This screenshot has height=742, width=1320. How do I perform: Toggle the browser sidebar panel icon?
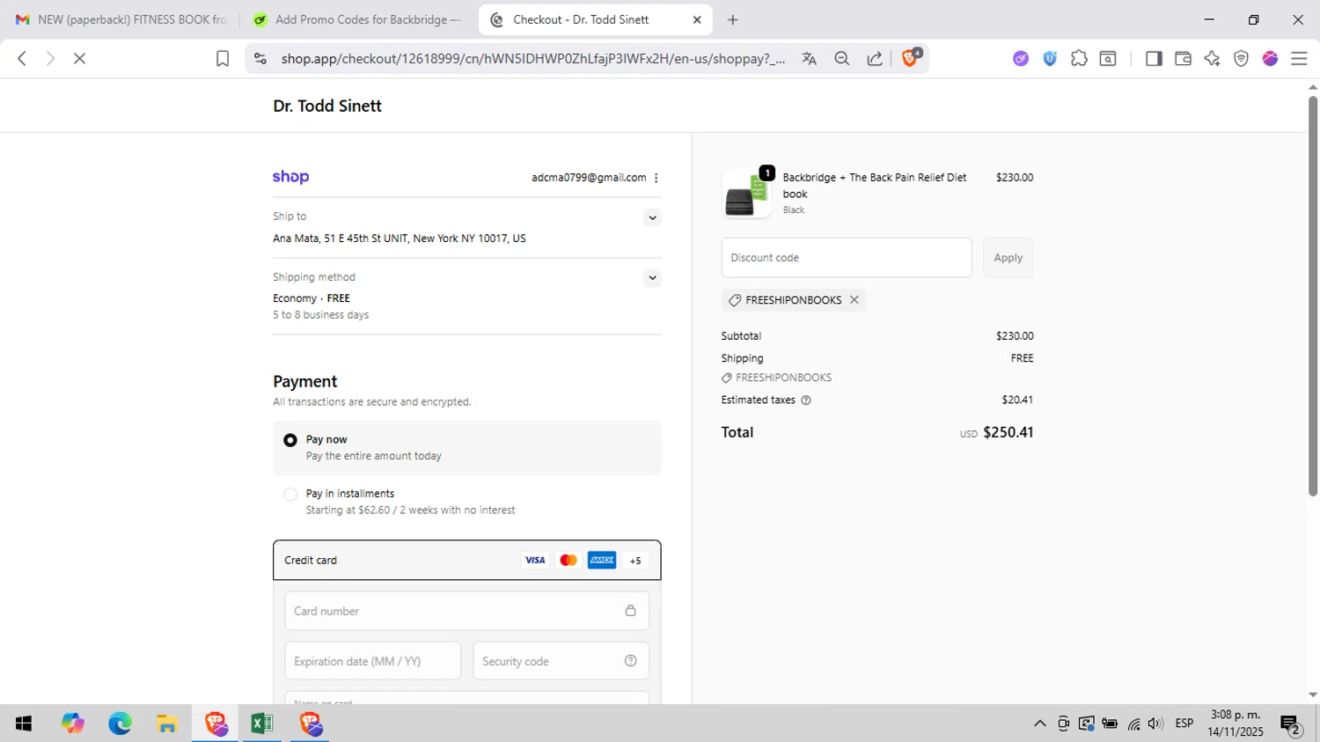click(1154, 58)
